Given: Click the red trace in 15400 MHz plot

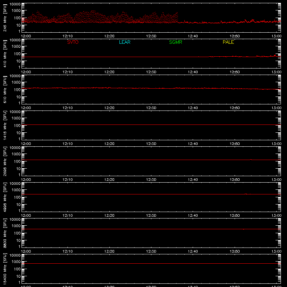Looking at the screenshot, I should click(x=151, y=264).
